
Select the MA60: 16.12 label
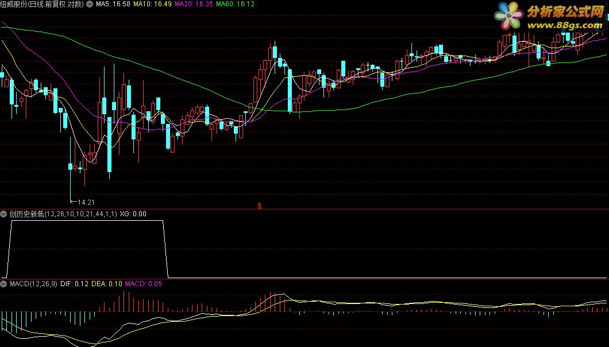click(x=235, y=4)
